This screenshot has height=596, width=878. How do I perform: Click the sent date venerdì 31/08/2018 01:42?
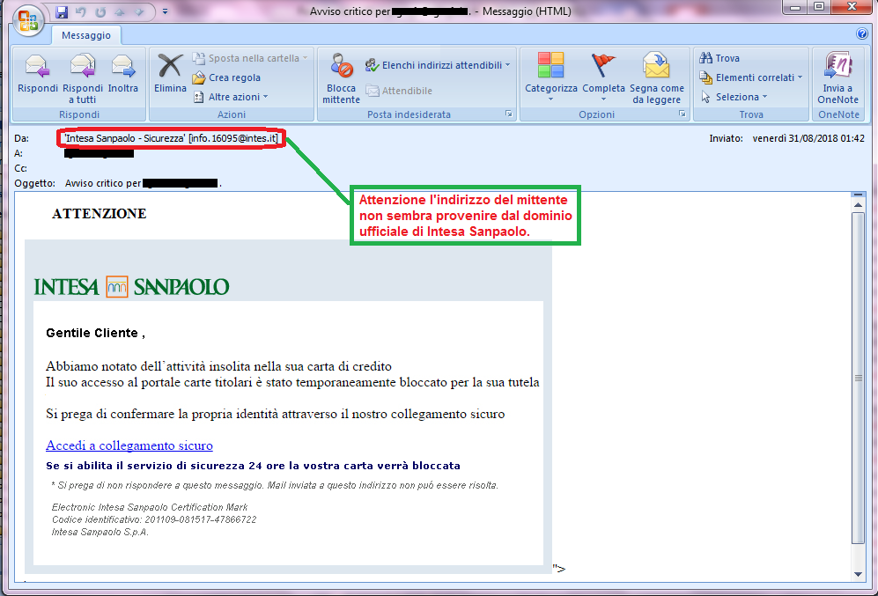click(808, 138)
